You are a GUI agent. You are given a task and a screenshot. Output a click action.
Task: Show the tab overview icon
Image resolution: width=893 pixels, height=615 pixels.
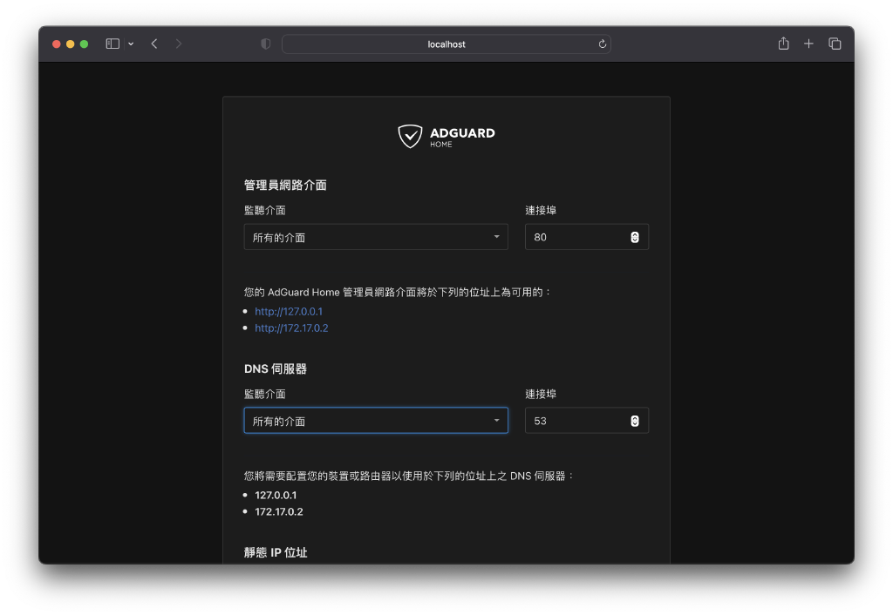pos(835,44)
